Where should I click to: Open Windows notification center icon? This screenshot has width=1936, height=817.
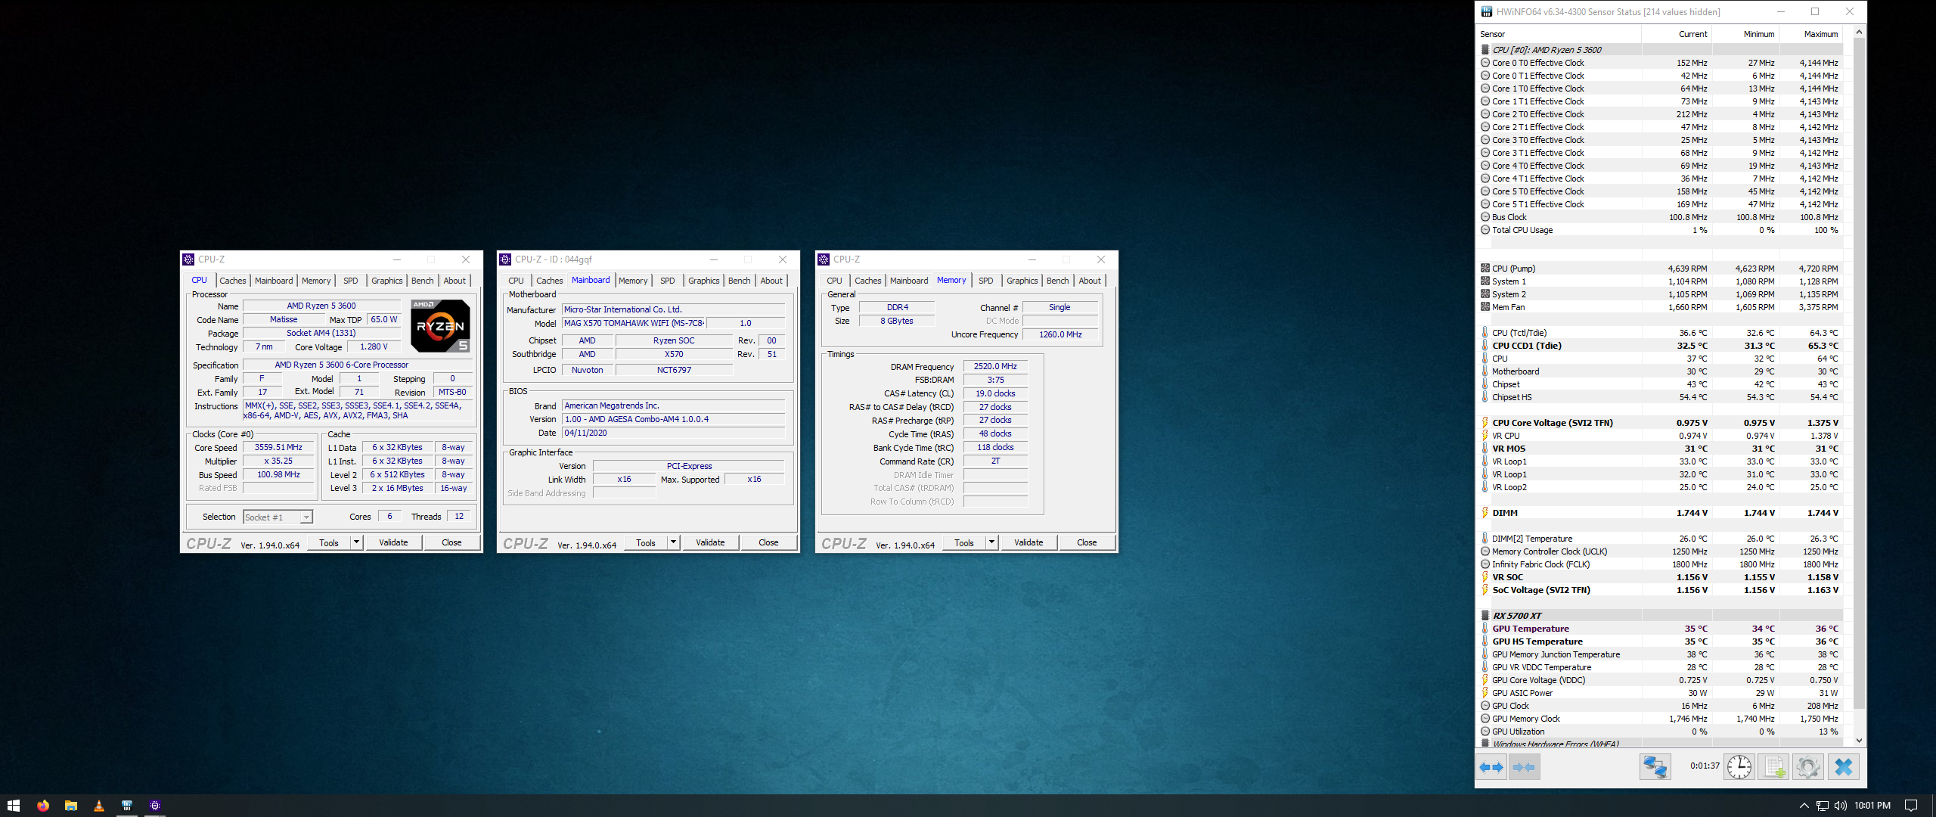[x=1911, y=806]
